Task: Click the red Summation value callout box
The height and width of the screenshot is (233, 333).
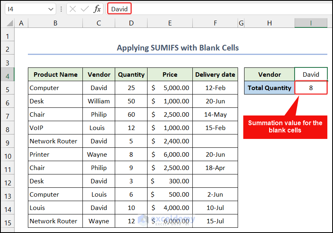Action: pos(285,126)
